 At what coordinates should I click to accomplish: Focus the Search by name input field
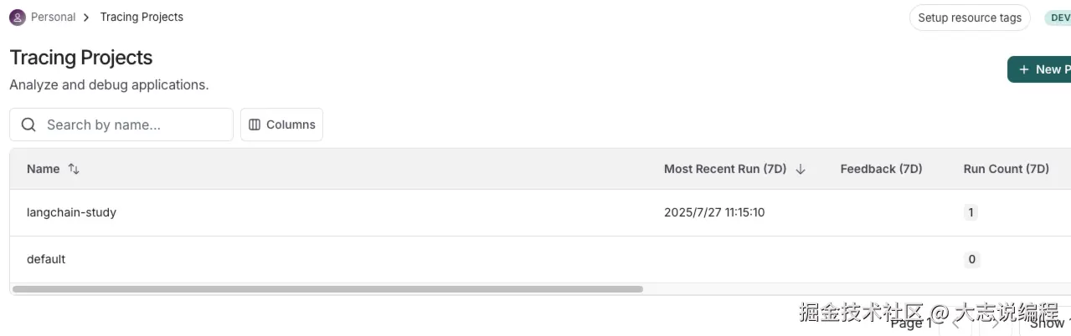coord(134,125)
